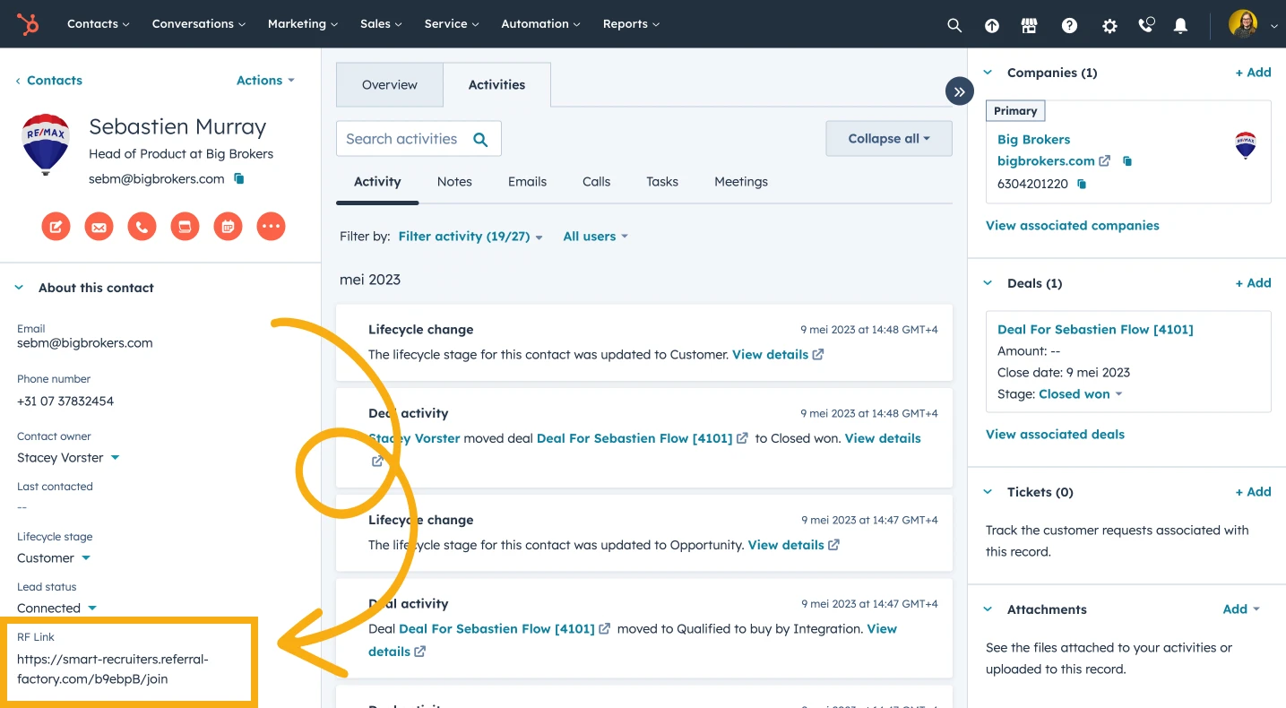
Task: Select the Activities tab
Action: [496, 85]
